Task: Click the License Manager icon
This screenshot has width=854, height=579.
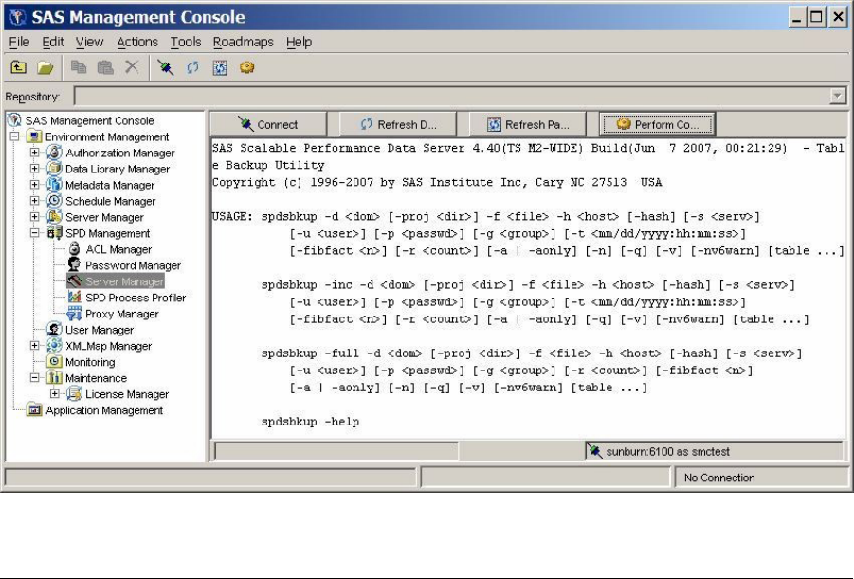Action: 74,394
